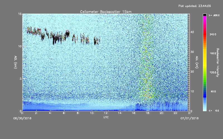Click the '5' tick on the km axis
This screenshot has width=223, height=139.
21,79
